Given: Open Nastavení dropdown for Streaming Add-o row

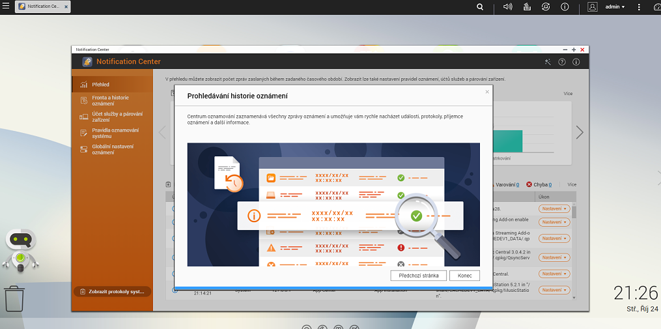Looking at the screenshot, I should tap(554, 238).
